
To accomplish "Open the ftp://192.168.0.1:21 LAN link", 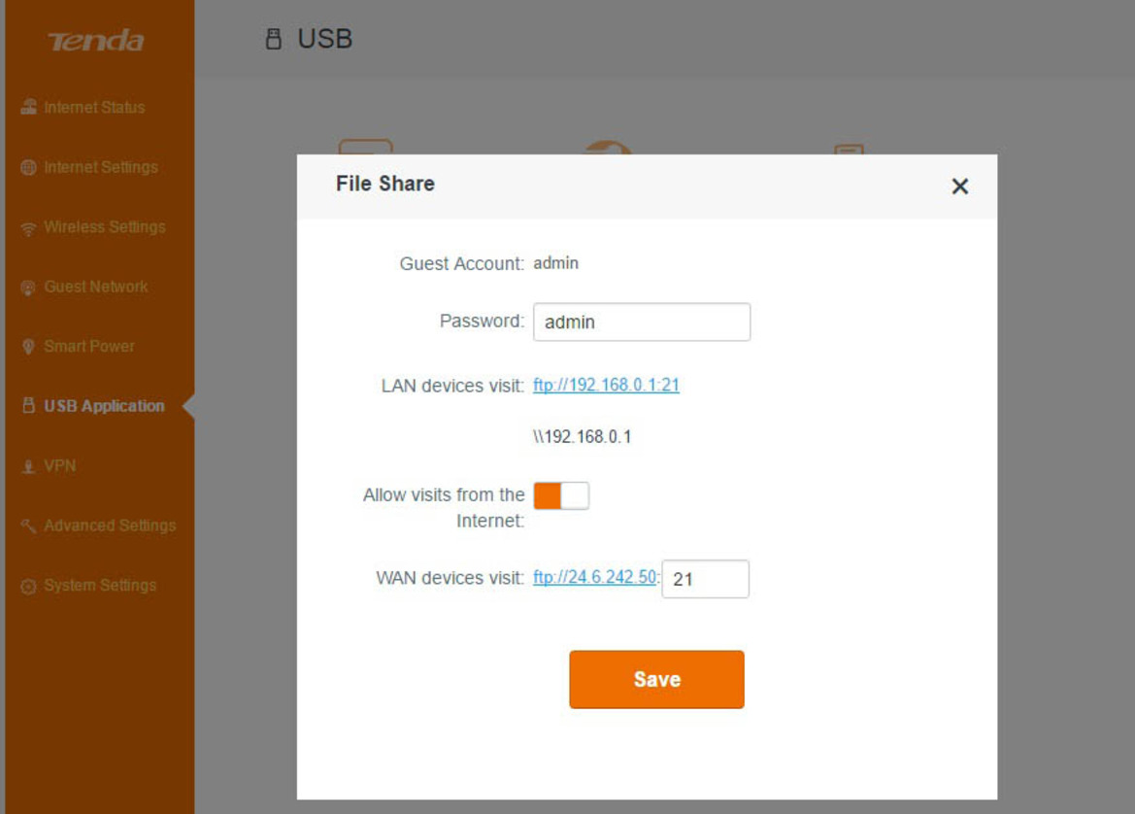I will click(x=607, y=385).
